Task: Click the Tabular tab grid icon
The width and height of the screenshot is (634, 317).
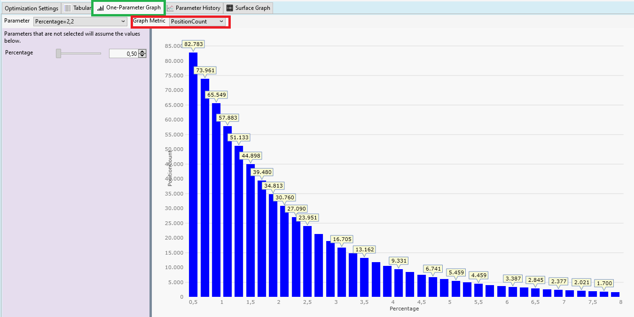Action: coord(68,8)
